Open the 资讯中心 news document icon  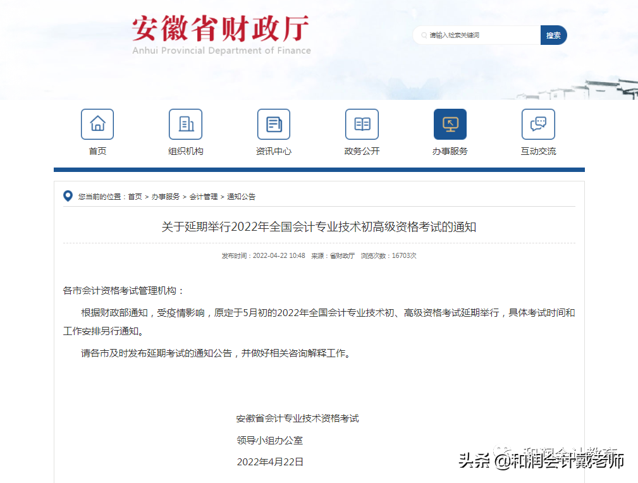click(x=273, y=124)
